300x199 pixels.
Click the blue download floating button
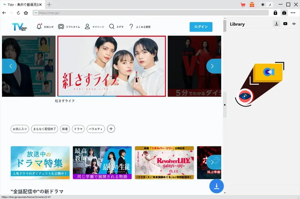pyautogui.click(x=216, y=186)
